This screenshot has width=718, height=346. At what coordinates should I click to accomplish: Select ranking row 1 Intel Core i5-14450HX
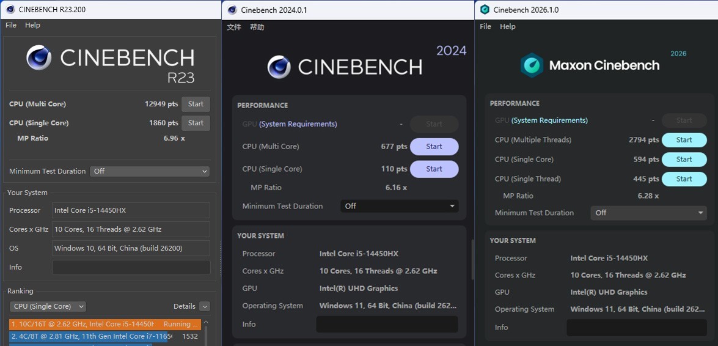coord(105,324)
